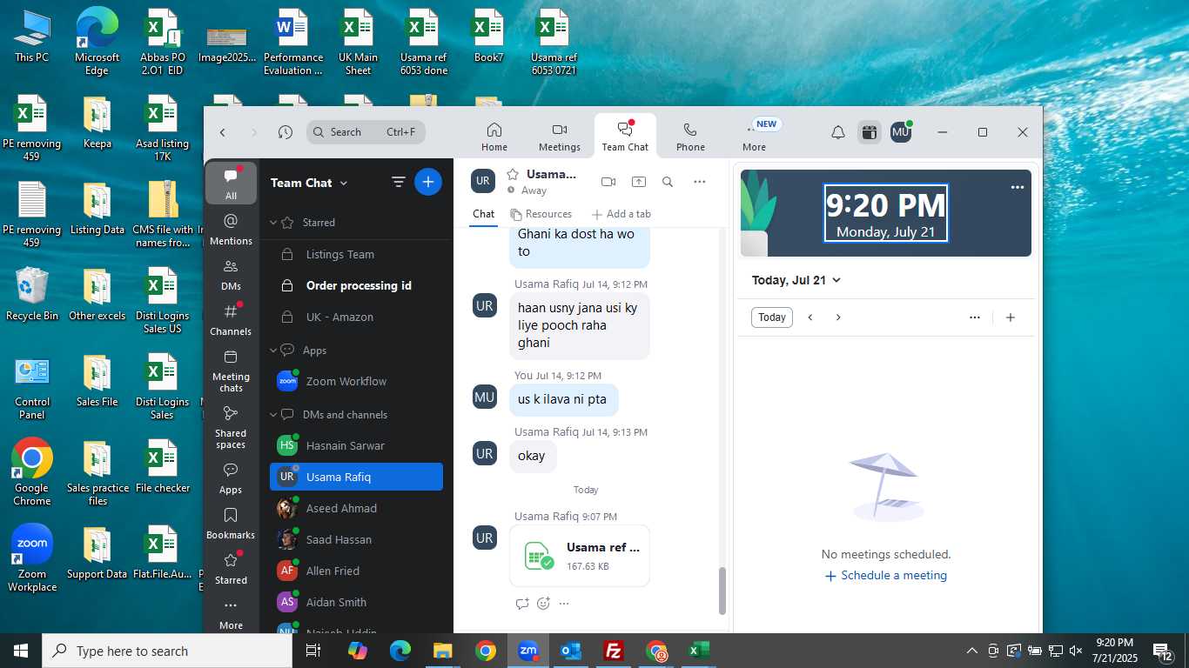
Task: Open chat with Hasnain Sarwar
Action: point(357,445)
